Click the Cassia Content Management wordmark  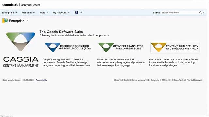[x=21, y=62]
